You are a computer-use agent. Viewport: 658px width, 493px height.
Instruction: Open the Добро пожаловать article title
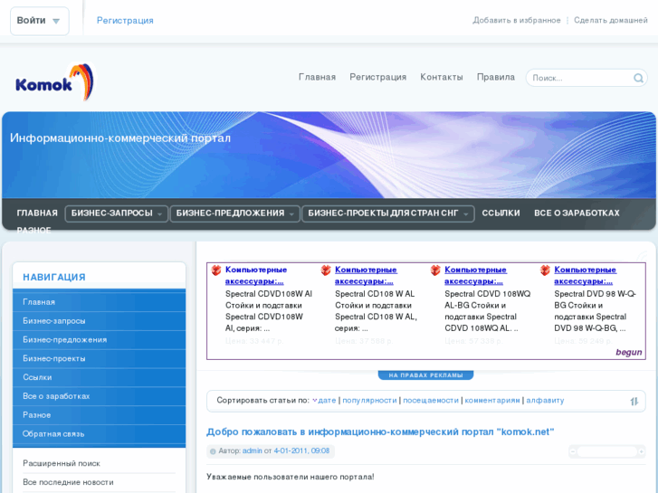pos(380,431)
